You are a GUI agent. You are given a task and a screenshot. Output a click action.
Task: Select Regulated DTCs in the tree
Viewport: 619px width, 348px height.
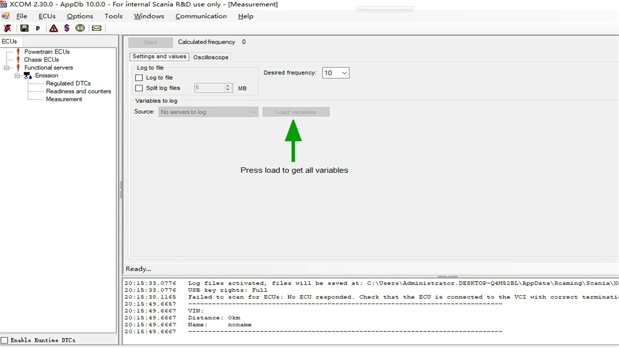coord(68,83)
